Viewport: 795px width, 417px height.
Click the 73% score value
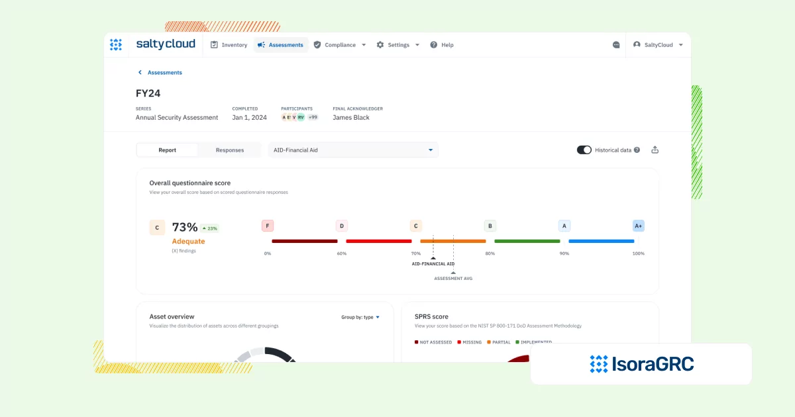pyautogui.click(x=185, y=228)
